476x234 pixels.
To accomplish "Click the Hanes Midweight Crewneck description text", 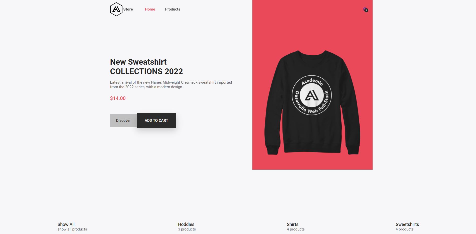I will tap(171, 85).
